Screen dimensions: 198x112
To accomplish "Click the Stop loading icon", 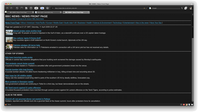I will pyautogui.click(x=22, y=8).
